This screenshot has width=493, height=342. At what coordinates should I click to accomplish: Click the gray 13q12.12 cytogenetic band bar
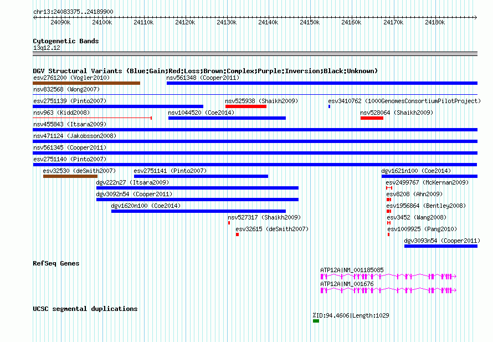(255, 54)
